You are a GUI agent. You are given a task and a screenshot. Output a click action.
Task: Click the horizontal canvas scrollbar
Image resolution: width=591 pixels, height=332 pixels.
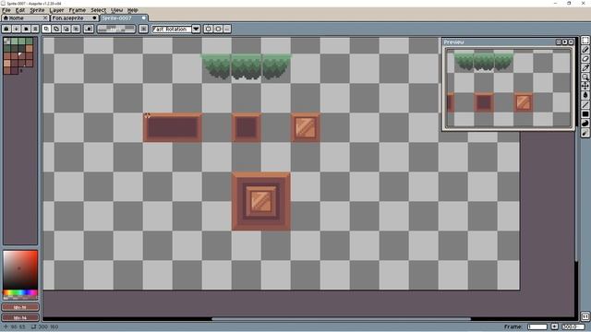(341, 319)
